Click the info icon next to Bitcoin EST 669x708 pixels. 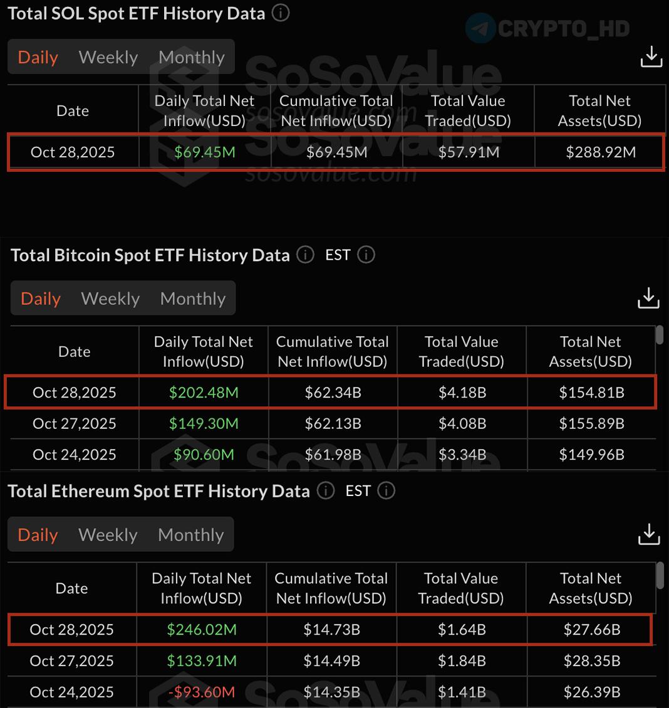(x=366, y=255)
